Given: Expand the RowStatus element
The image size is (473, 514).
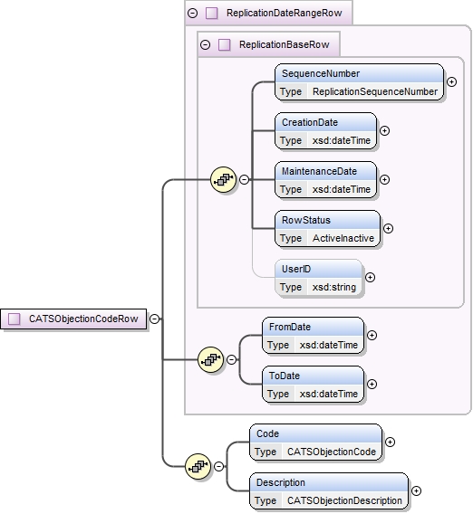Looking at the screenshot, I should 388,228.
